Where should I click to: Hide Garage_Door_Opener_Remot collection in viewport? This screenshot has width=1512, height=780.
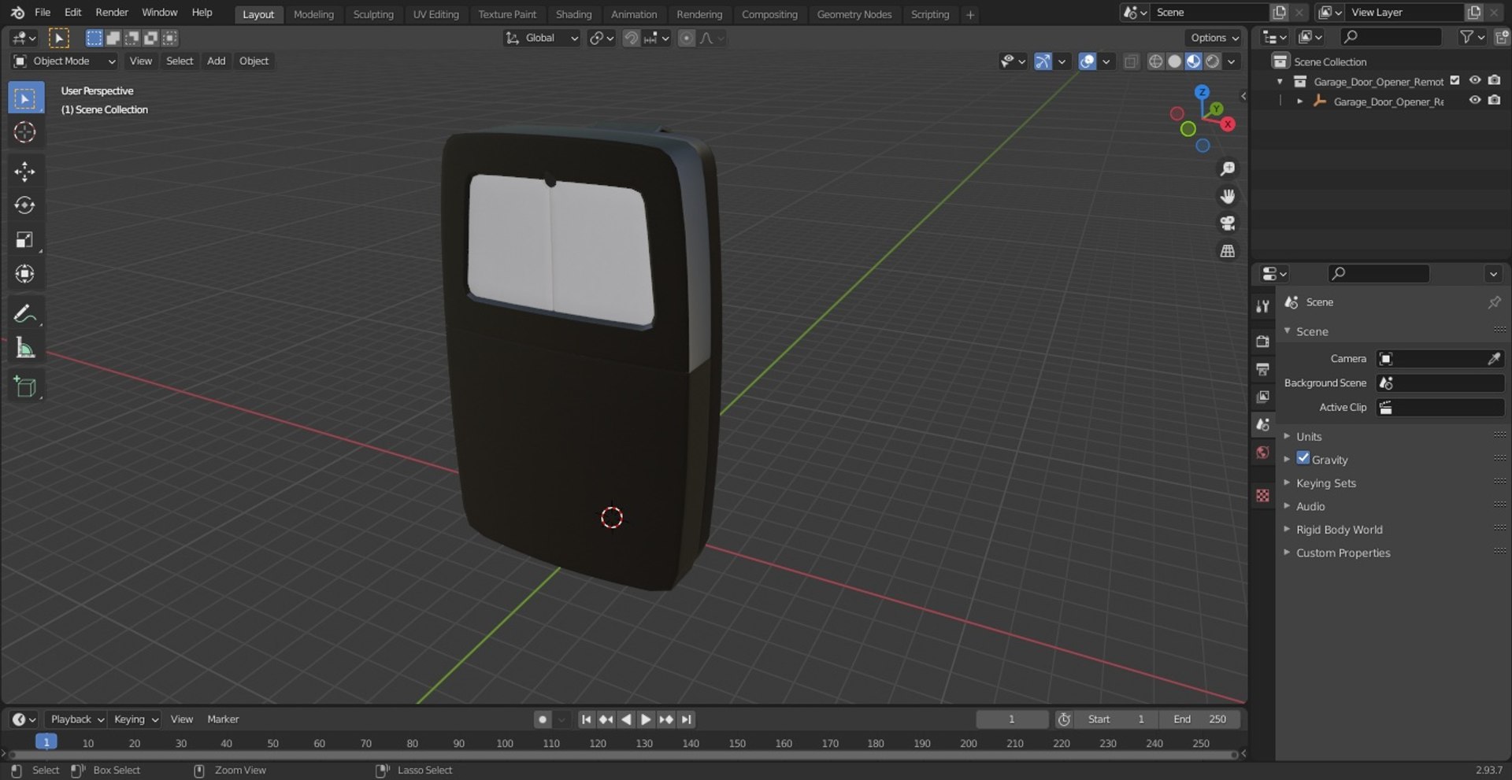tap(1475, 80)
